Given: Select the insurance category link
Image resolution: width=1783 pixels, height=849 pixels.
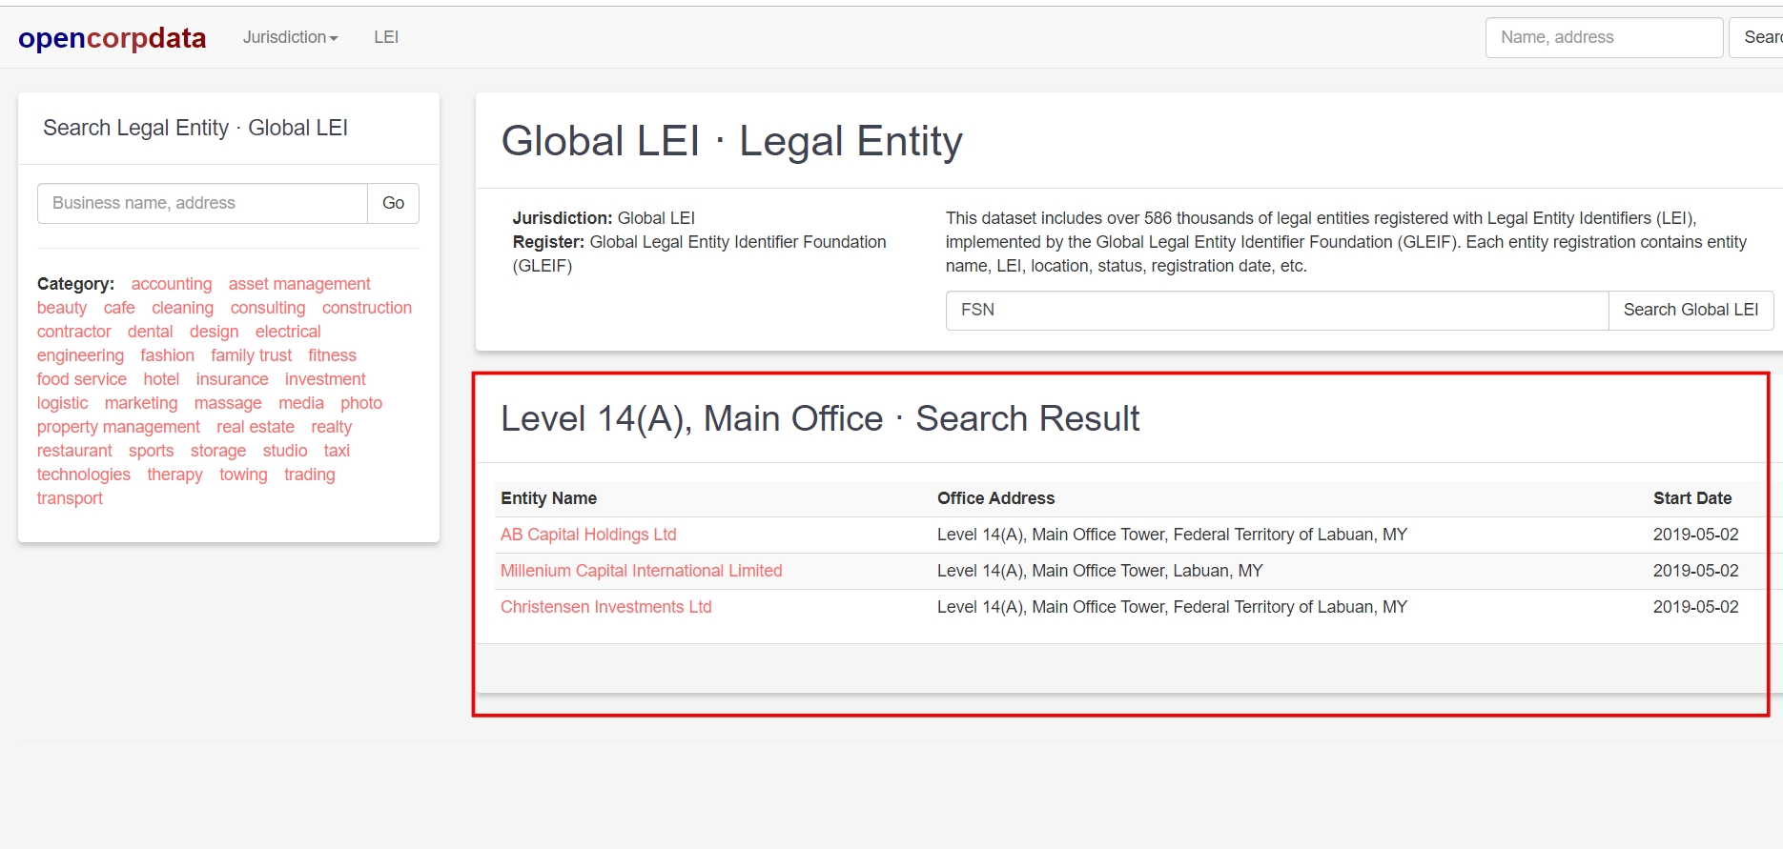Looking at the screenshot, I should pos(232,379).
